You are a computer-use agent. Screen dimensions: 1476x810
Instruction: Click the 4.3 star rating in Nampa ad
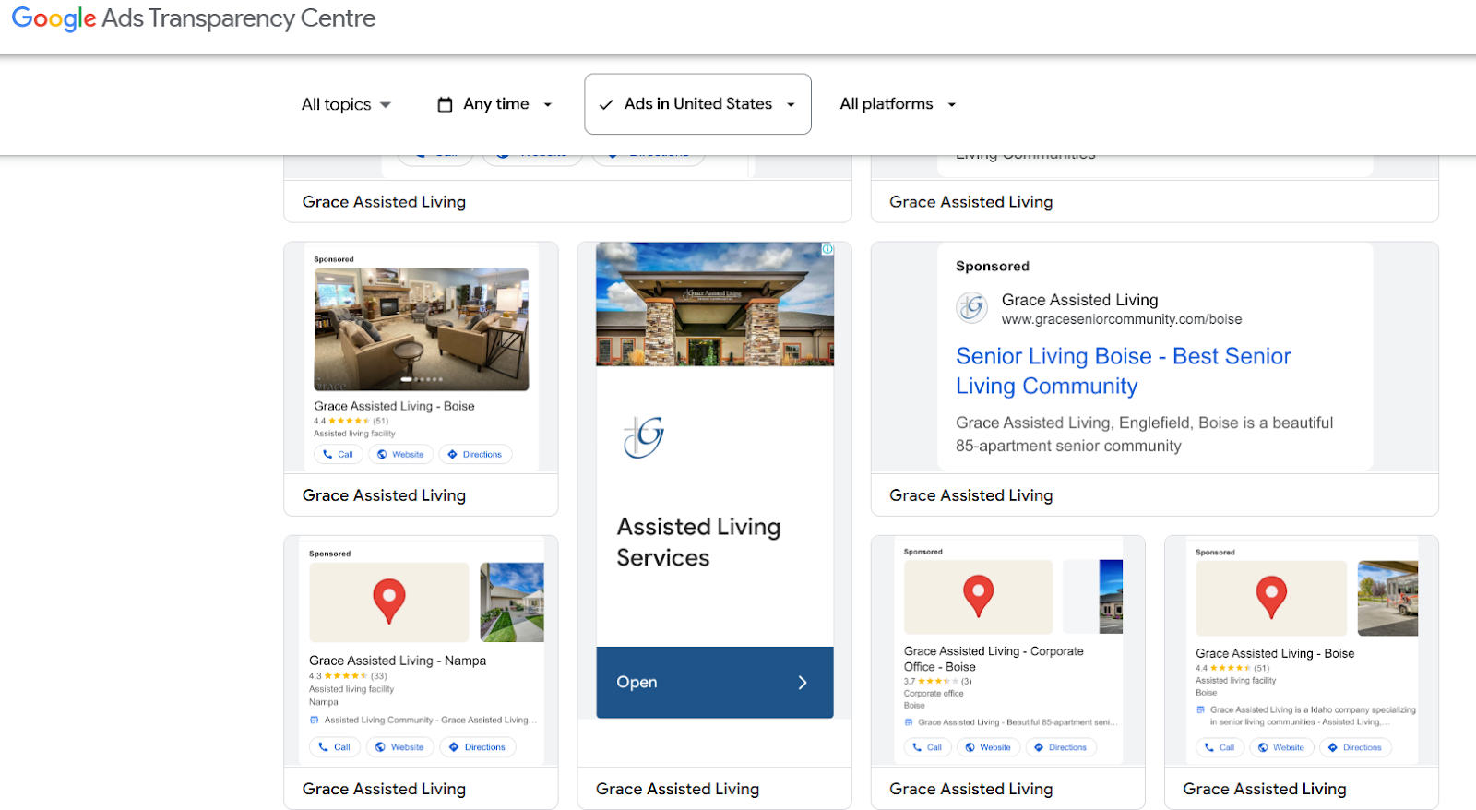tap(348, 676)
